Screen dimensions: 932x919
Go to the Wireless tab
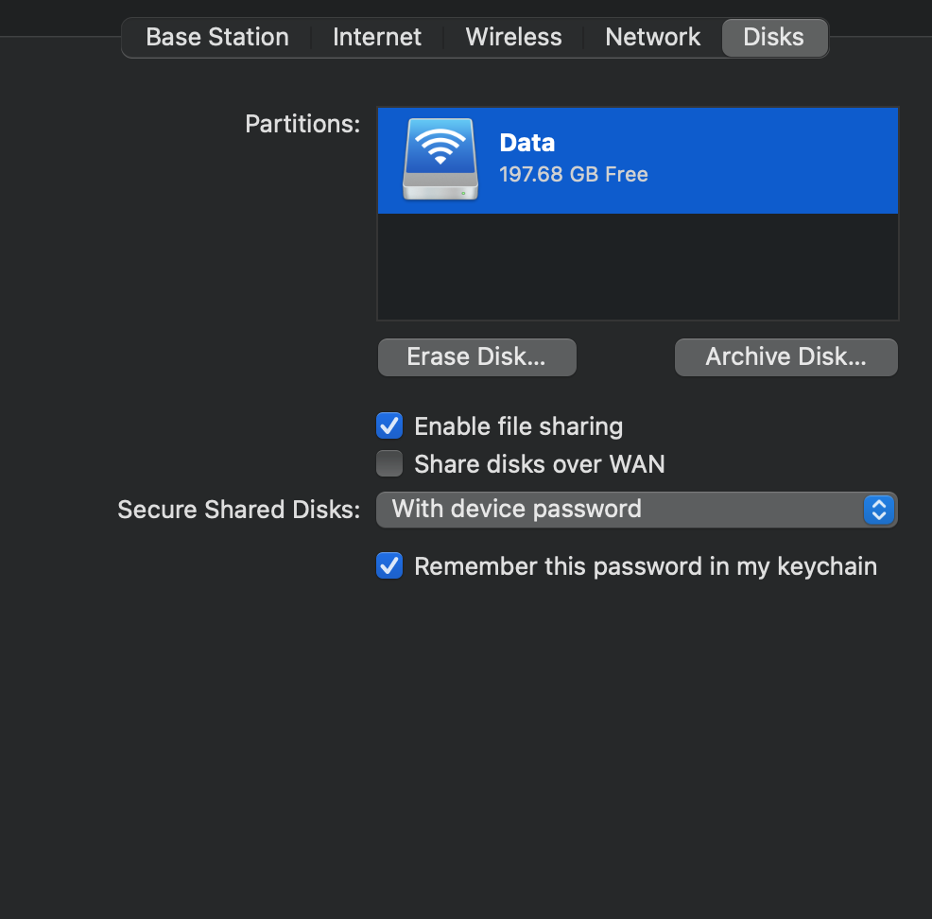(x=513, y=38)
